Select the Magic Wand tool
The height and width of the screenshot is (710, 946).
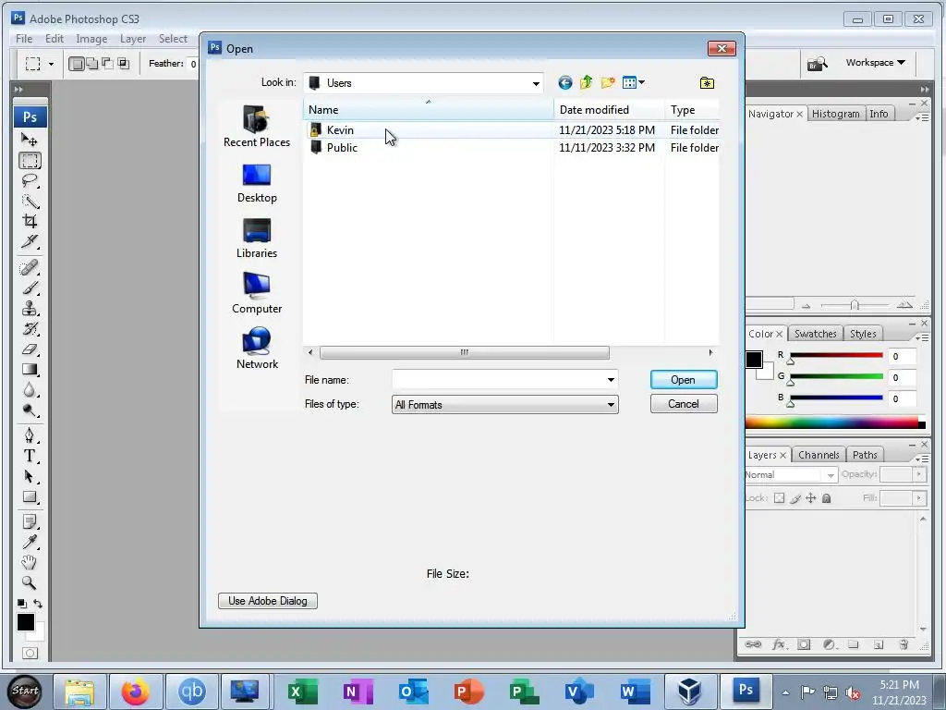coord(29,201)
